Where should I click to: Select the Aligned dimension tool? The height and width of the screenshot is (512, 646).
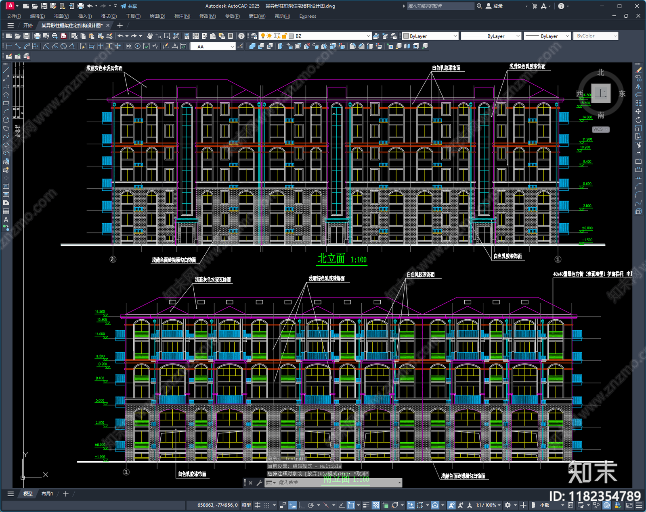point(18,46)
